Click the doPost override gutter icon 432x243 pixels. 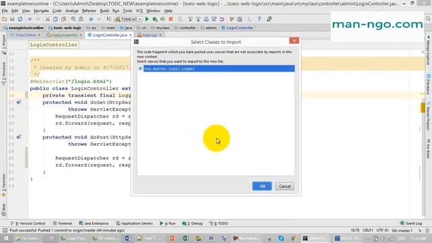pos(18,137)
